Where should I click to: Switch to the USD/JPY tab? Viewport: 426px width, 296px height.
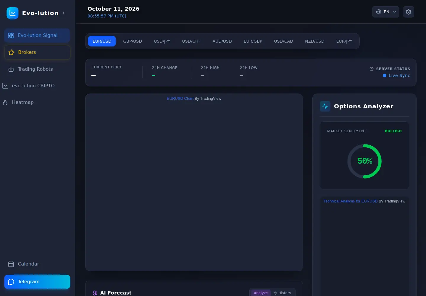coord(162,41)
